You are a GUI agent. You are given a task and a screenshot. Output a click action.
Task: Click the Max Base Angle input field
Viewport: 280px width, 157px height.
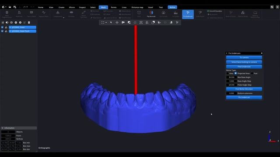(x=231, y=77)
